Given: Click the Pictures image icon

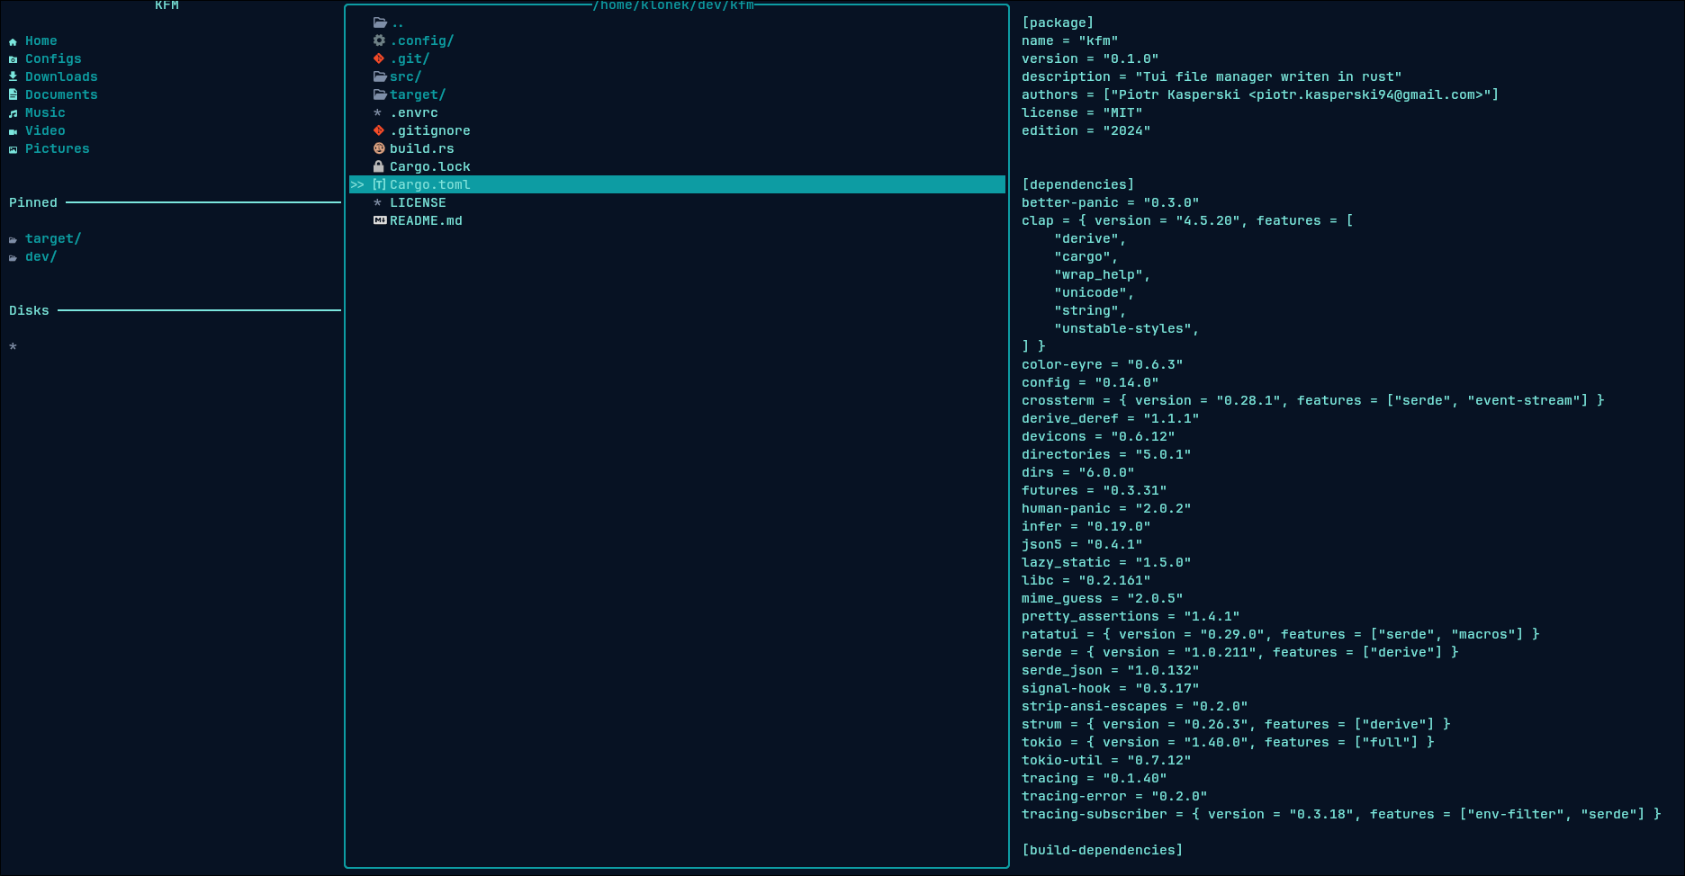Looking at the screenshot, I should [13, 149].
